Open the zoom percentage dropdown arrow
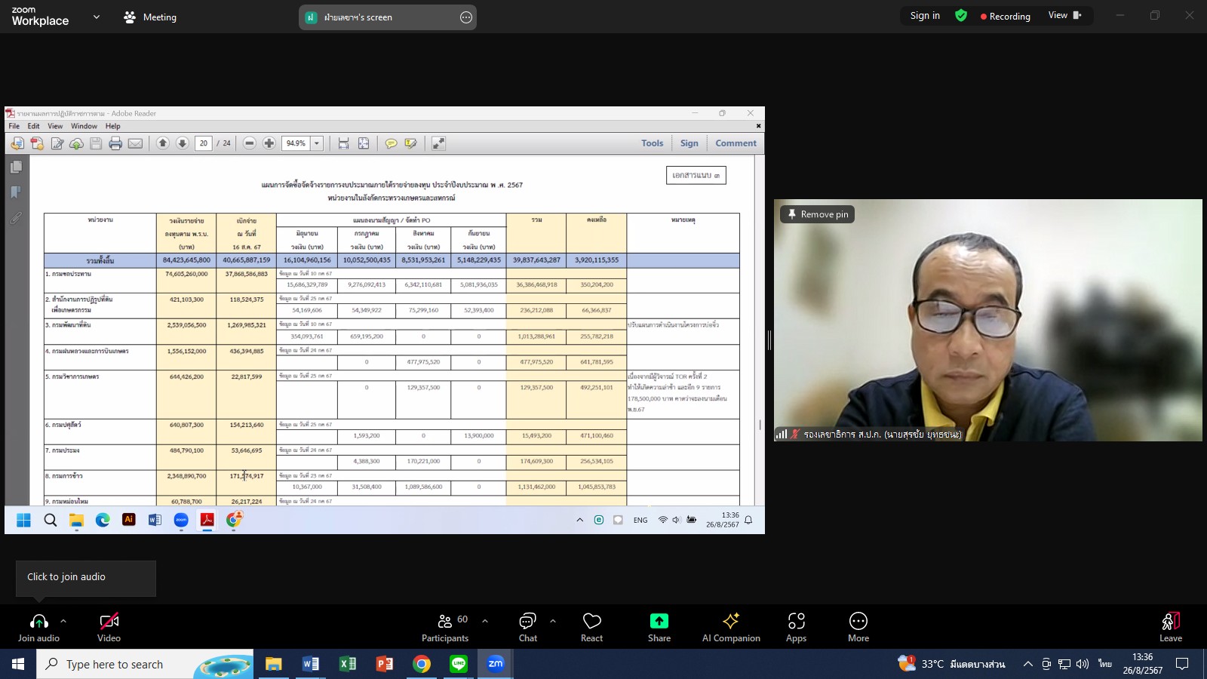This screenshot has width=1207, height=679. click(x=317, y=143)
